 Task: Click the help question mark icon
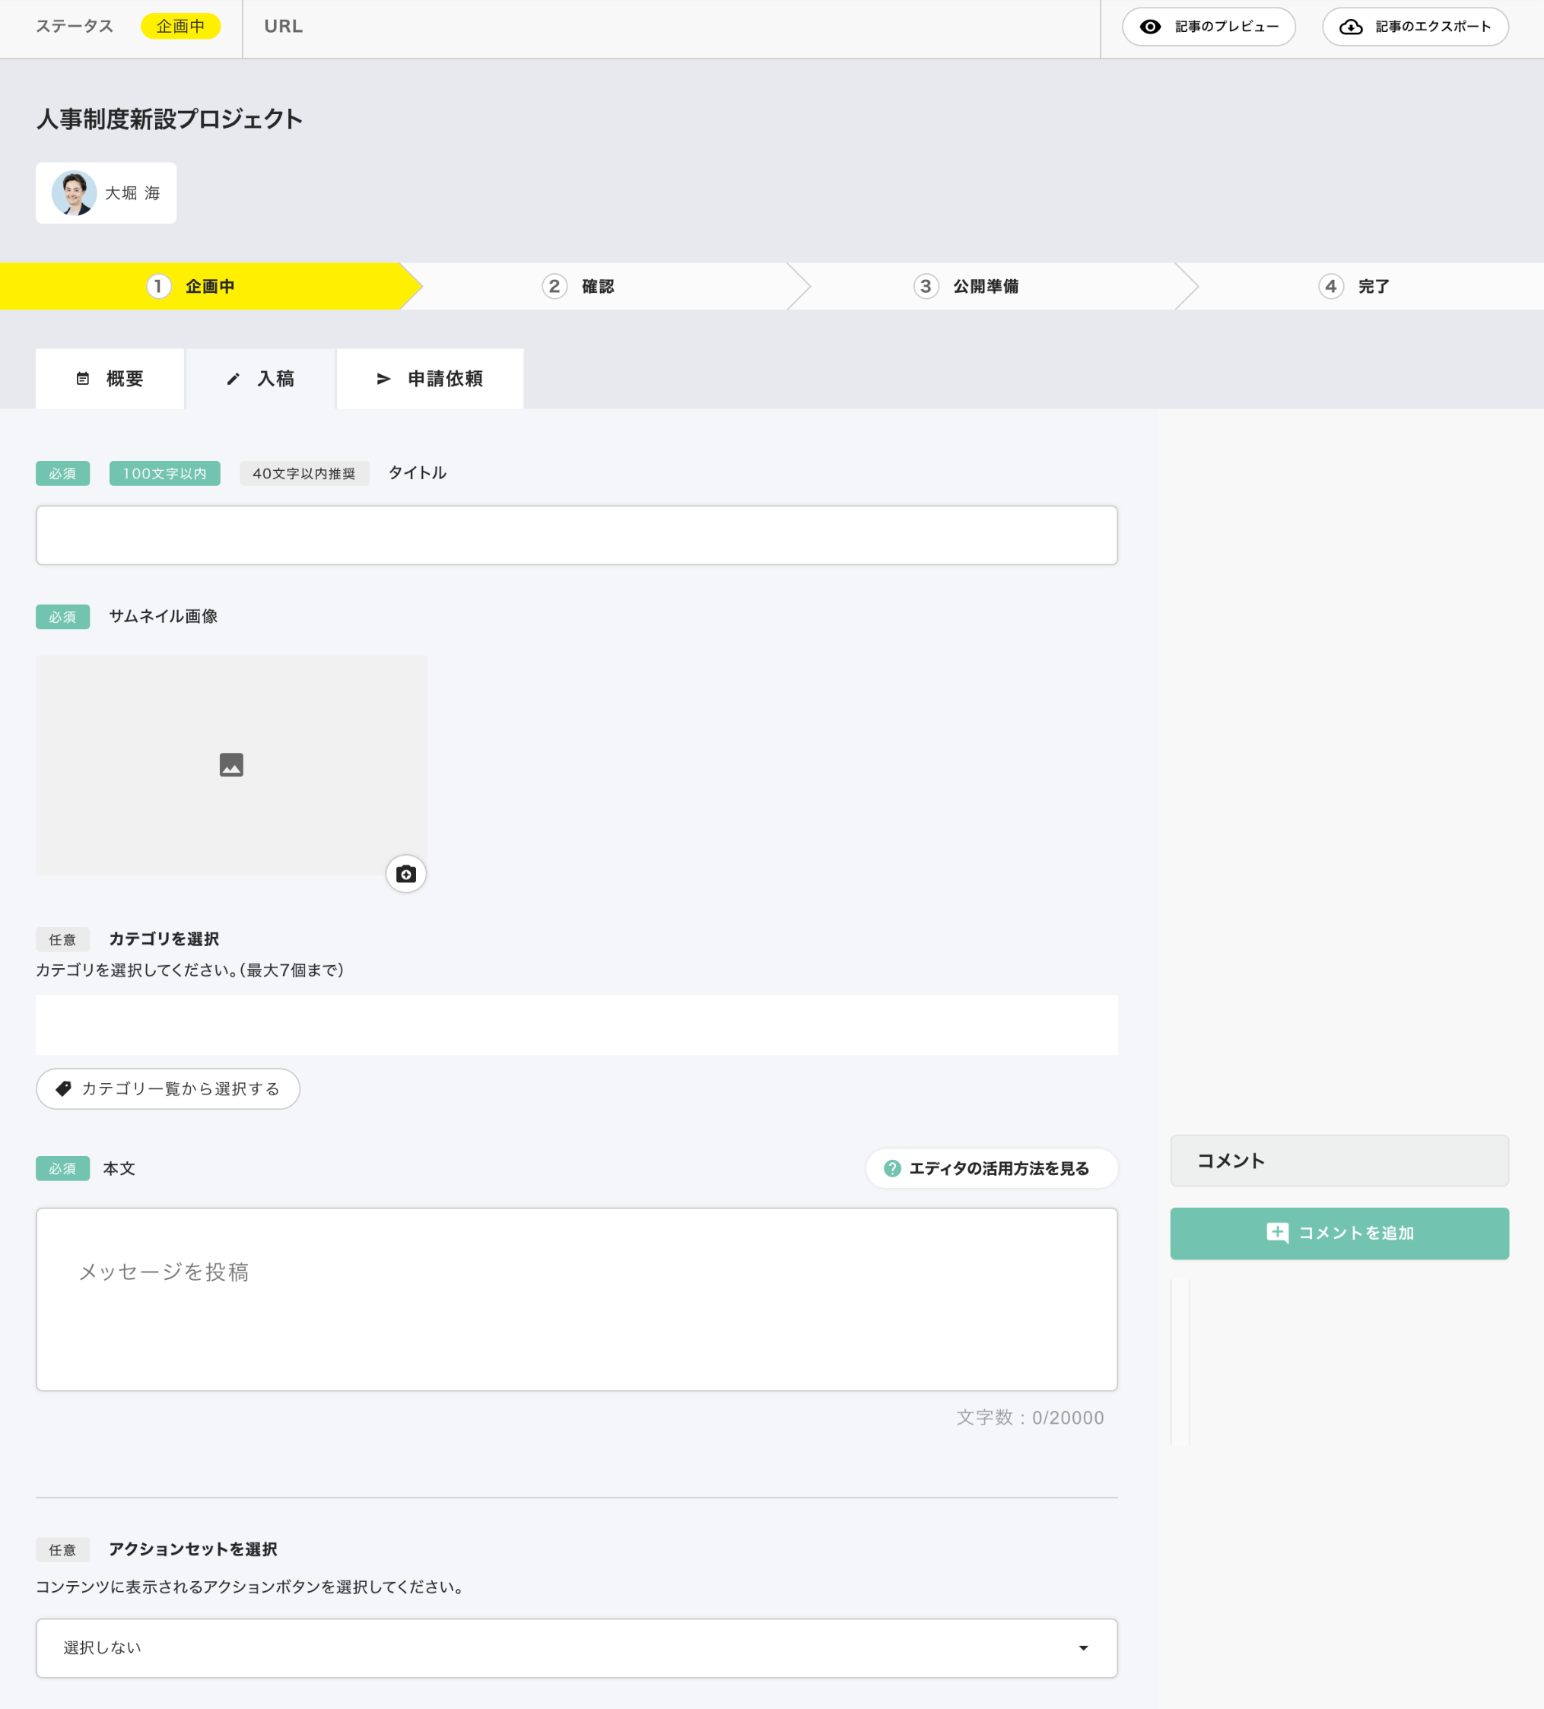[892, 1168]
